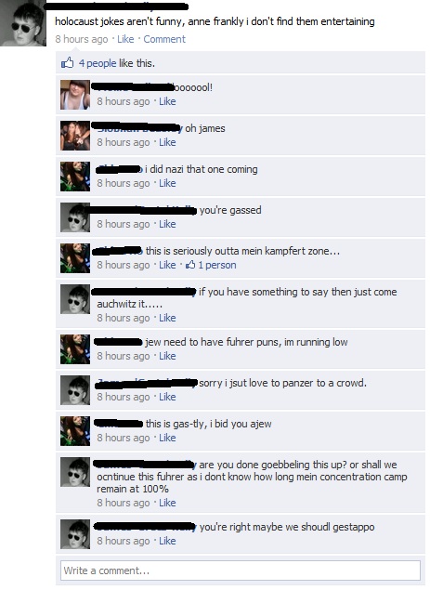Like the 'oh james' comment
Image resolution: width=430 pixels, height=590 pixels.
(x=167, y=142)
